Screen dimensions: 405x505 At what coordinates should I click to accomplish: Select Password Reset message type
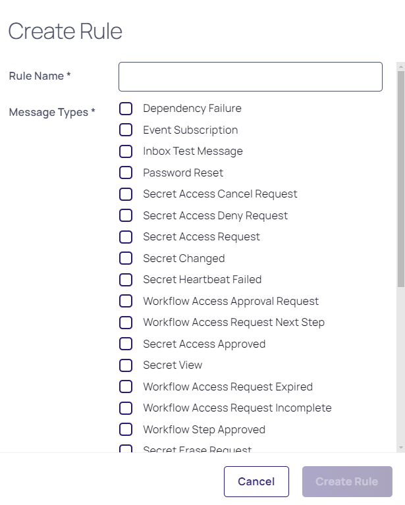[x=126, y=173]
